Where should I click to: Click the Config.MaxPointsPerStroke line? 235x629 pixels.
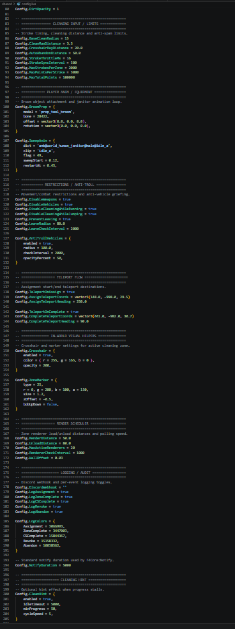click(x=47, y=72)
